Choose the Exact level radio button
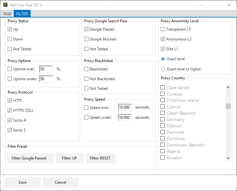Image resolution: width=237 pixels, height=191 pixels. pyautogui.click(x=163, y=59)
